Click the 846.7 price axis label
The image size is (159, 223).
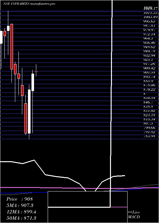(149, 102)
